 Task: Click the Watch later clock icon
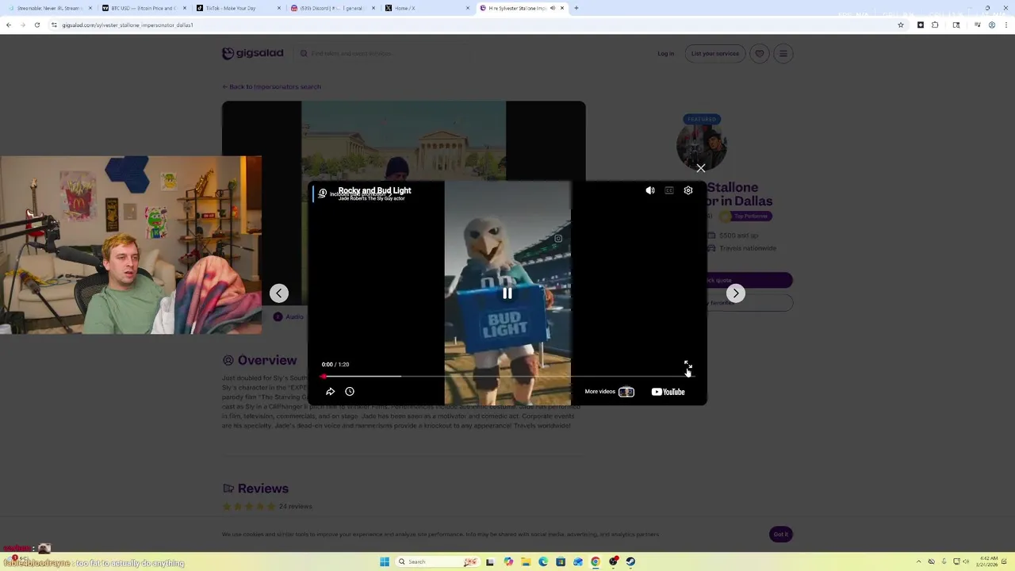tap(350, 392)
